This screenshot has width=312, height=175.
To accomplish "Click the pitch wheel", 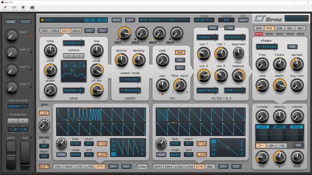I will pyautogui.click(x=11, y=155).
